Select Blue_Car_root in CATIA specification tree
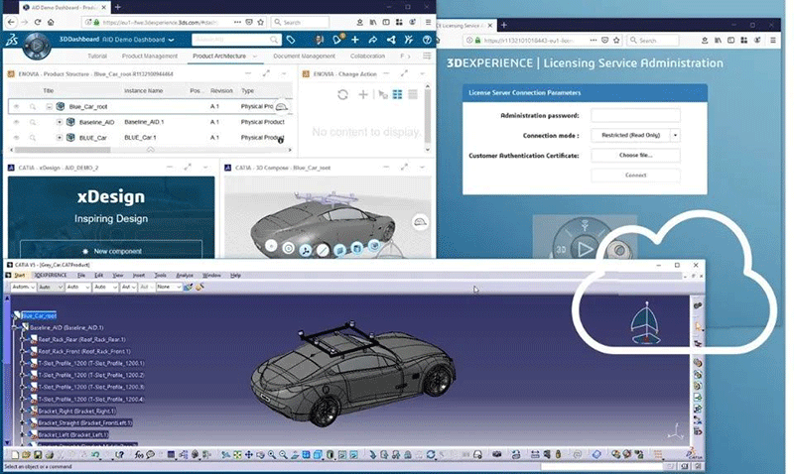 pos(39,315)
